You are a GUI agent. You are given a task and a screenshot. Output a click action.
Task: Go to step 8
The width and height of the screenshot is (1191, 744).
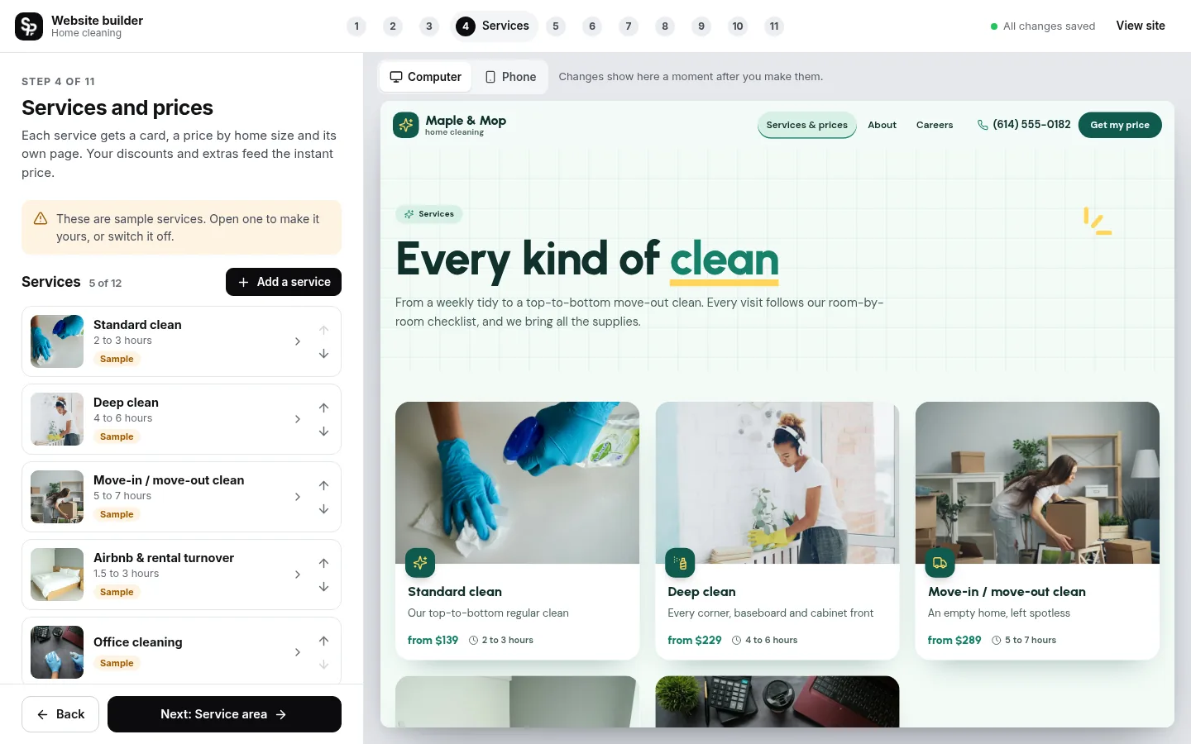[665, 26]
